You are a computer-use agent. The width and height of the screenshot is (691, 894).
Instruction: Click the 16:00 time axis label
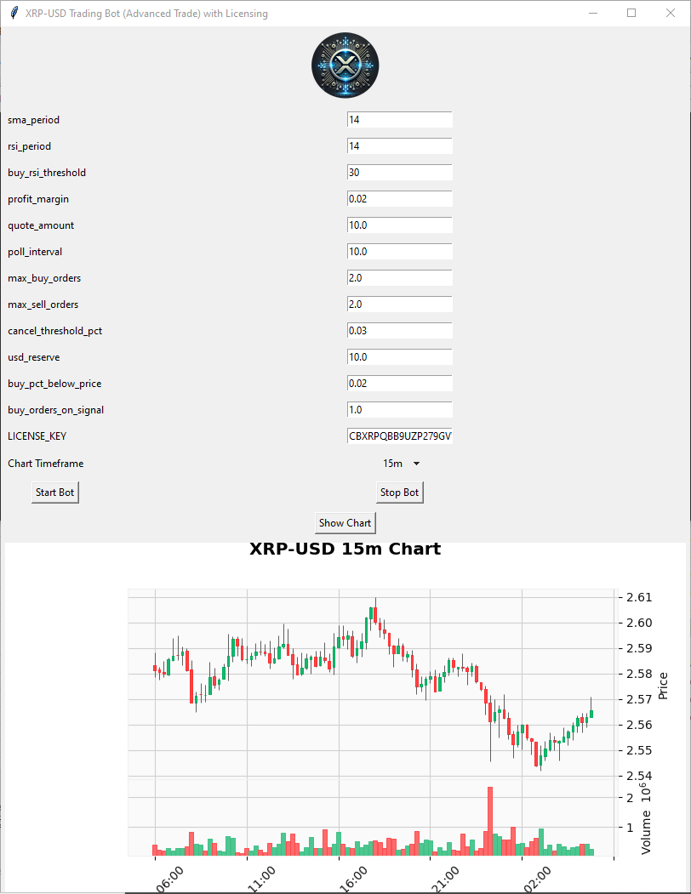tap(354, 880)
